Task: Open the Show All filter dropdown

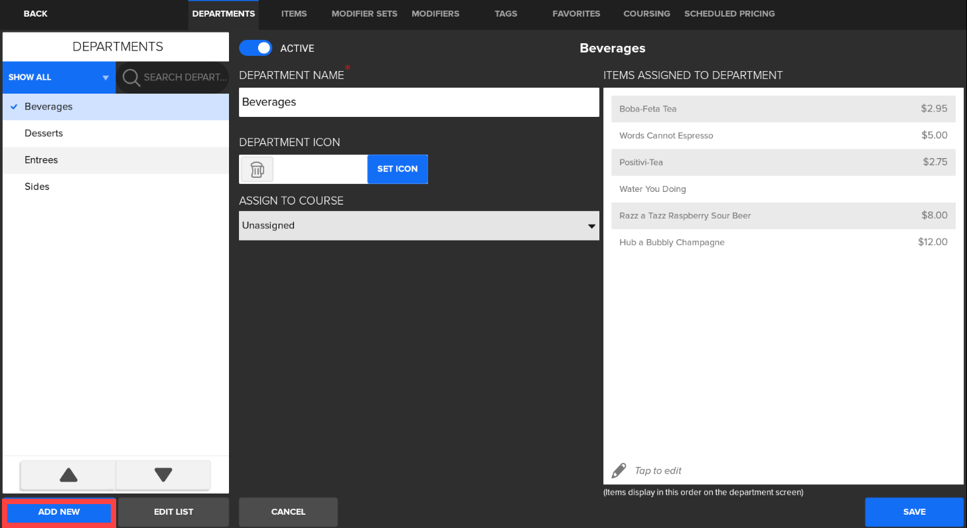Action: pos(58,78)
